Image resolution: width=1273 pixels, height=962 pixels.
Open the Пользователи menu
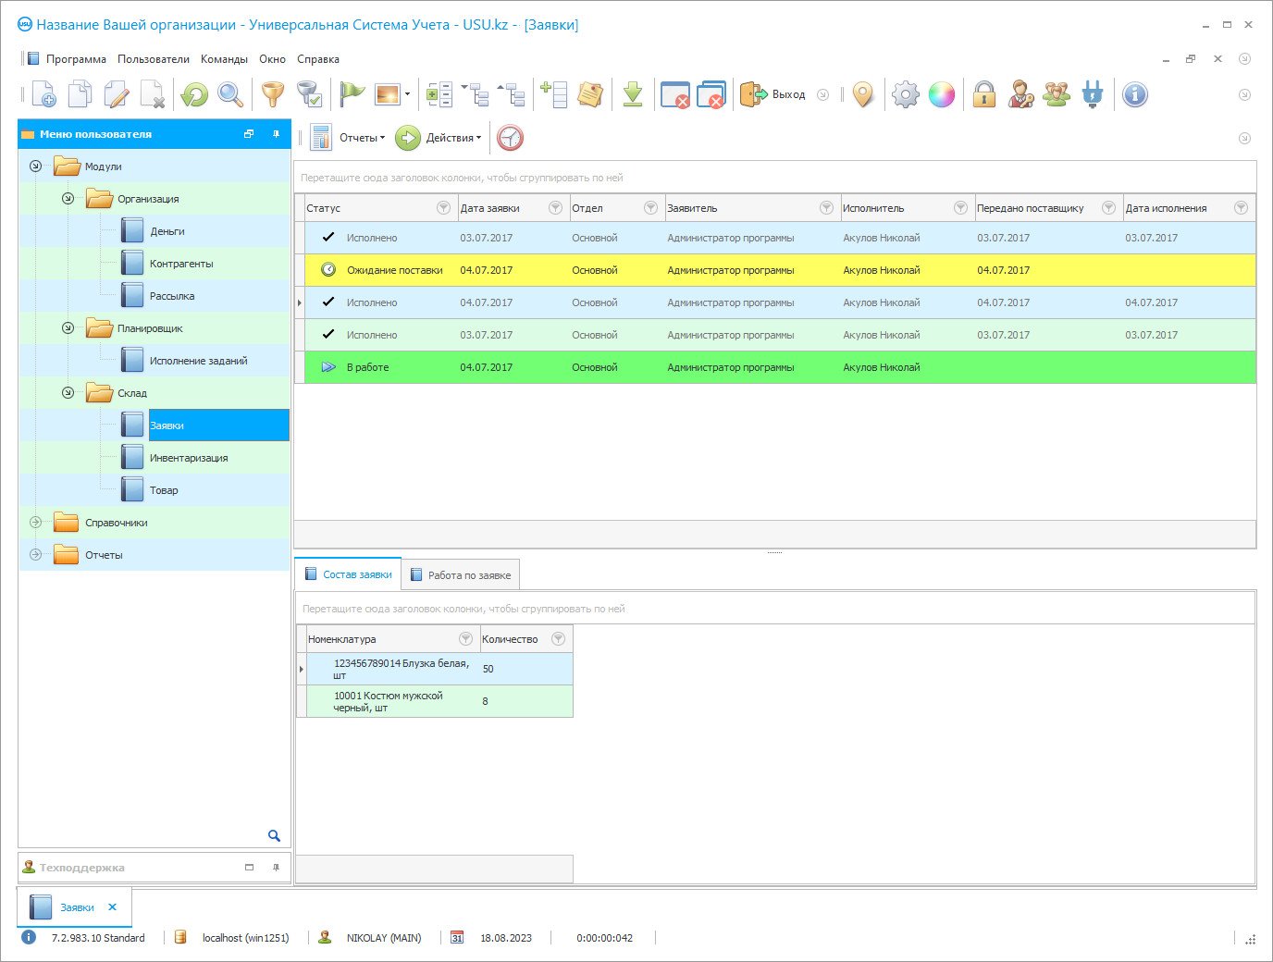[153, 59]
